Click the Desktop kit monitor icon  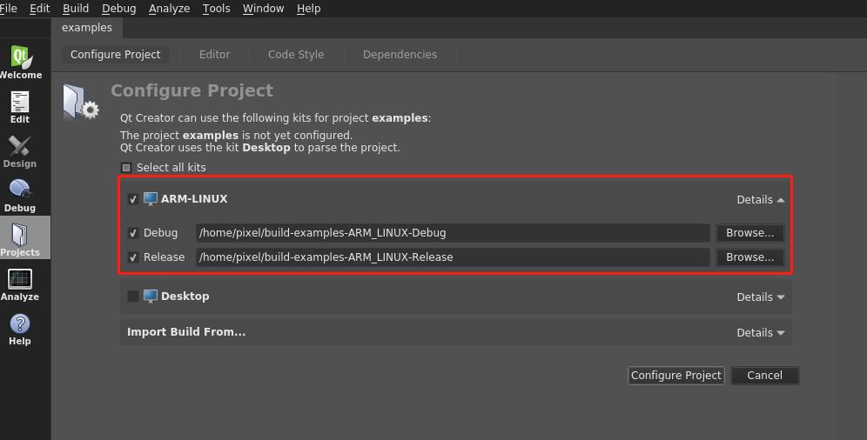point(151,297)
